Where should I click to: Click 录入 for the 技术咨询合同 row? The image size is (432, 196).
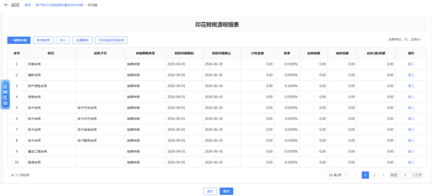pos(411,130)
